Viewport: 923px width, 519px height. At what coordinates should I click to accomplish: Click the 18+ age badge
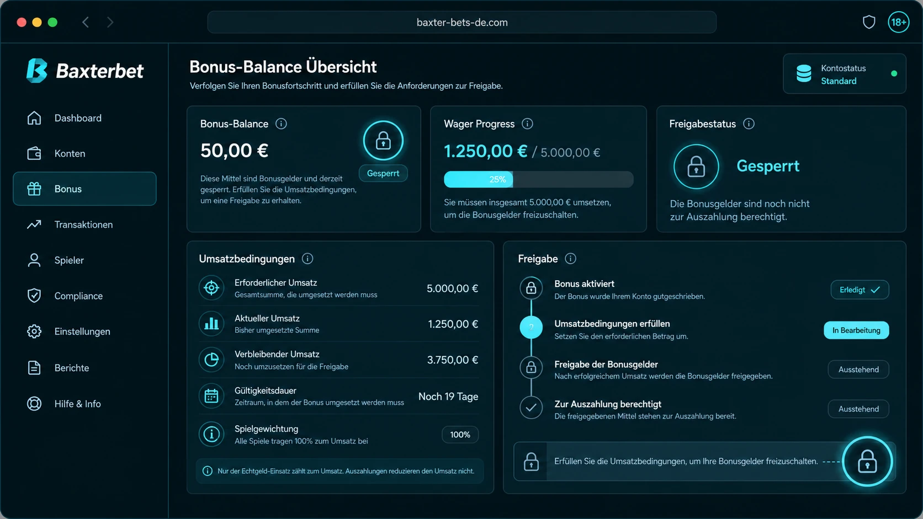tap(898, 22)
